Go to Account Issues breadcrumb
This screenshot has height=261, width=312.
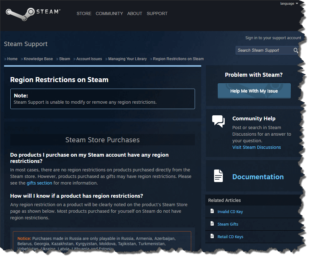89,59
